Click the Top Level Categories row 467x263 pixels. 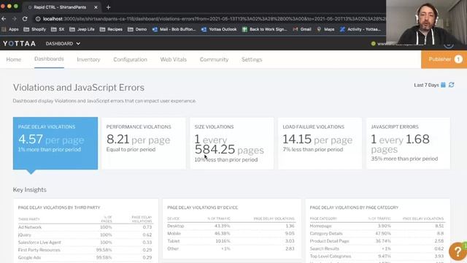(x=377, y=256)
